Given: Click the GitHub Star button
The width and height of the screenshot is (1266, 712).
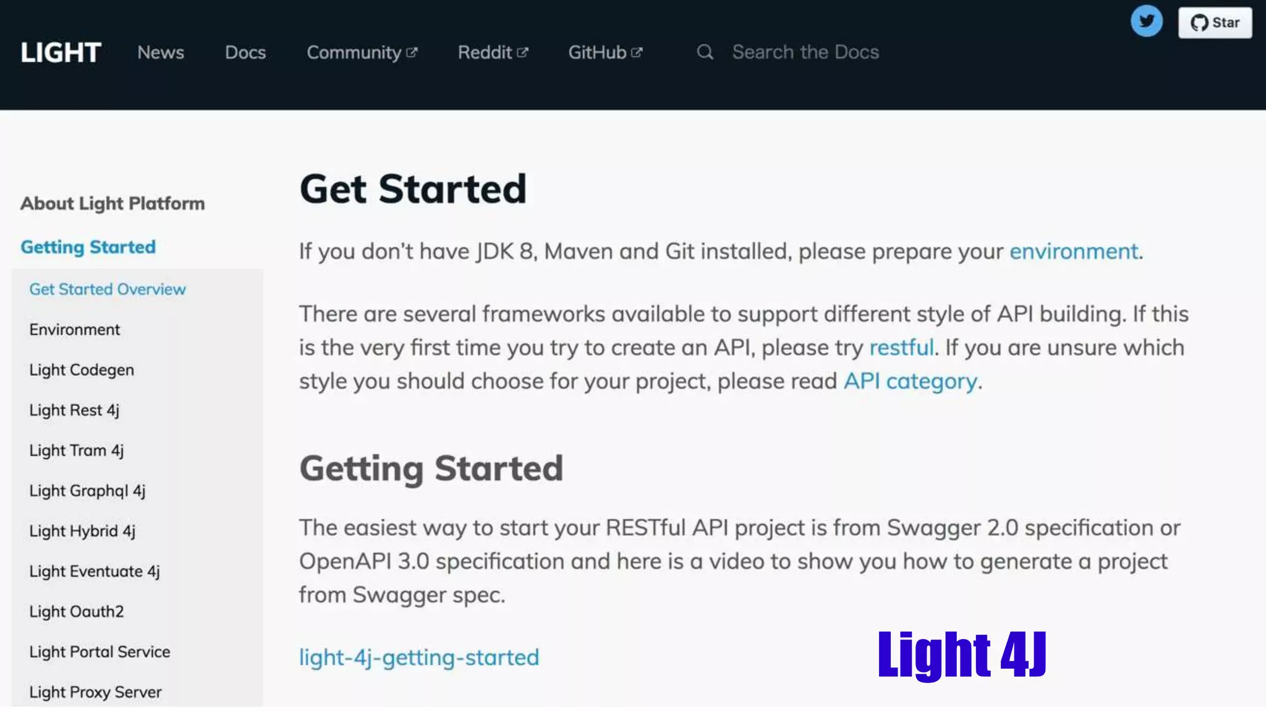Looking at the screenshot, I should tap(1215, 23).
